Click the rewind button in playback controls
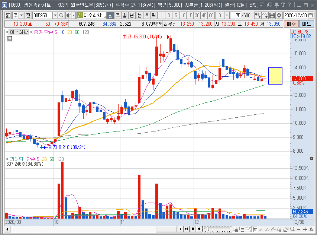Viewport: 317px width, 235px height. [187, 229]
